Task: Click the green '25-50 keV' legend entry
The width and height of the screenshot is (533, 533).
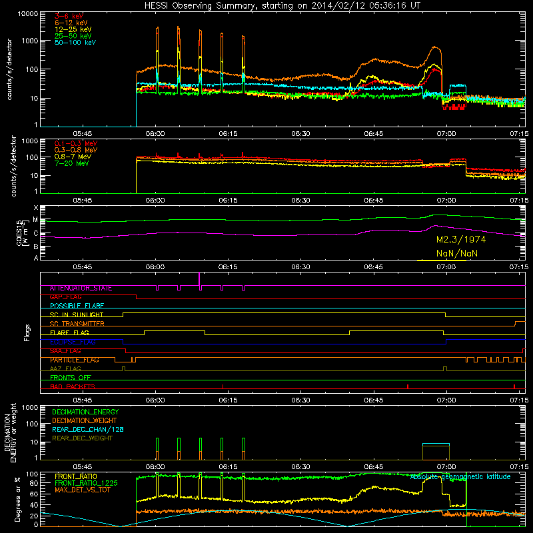Action: coord(73,36)
